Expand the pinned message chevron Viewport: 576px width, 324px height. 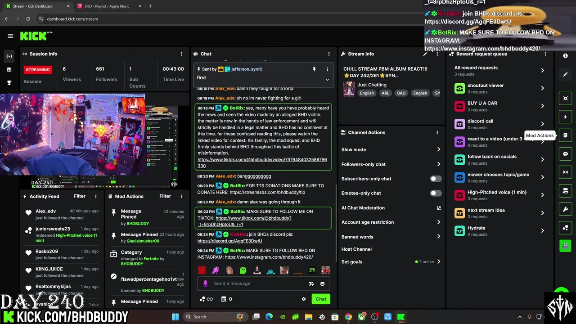pos(327,80)
